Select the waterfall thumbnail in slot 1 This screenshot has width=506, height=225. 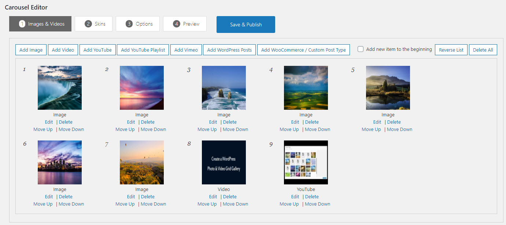[x=60, y=88]
